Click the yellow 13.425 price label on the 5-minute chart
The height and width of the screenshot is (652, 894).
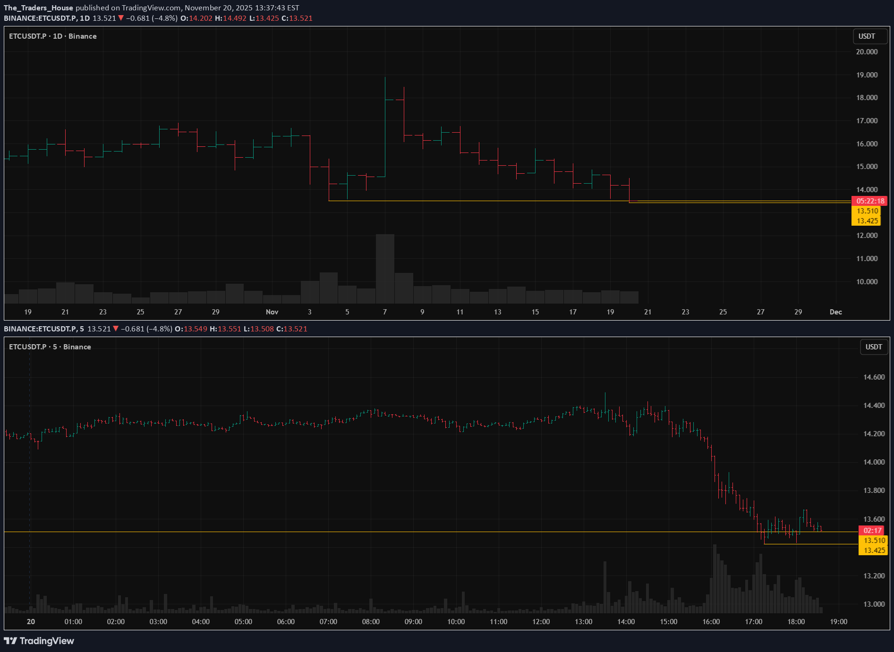coord(874,550)
